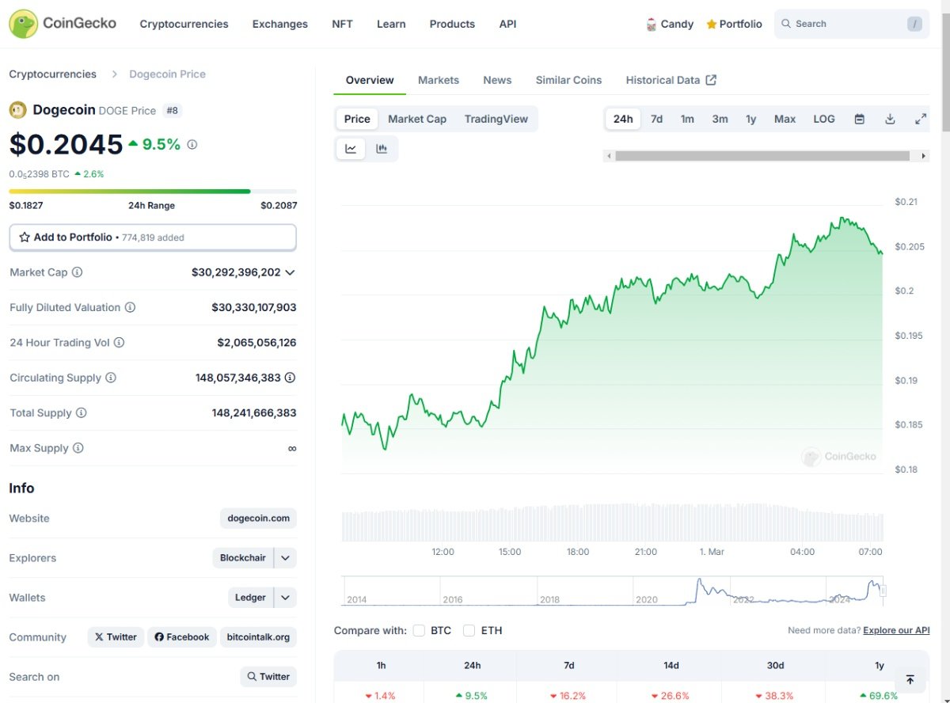Select the 3m chart range
Viewport: 950px width, 703px height.
pyautogui.click(x=720, y=119)
